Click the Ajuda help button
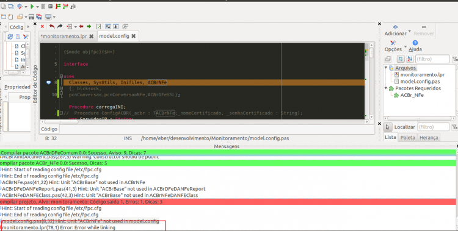This screenshot has width=458, height=231. (415, 46)
